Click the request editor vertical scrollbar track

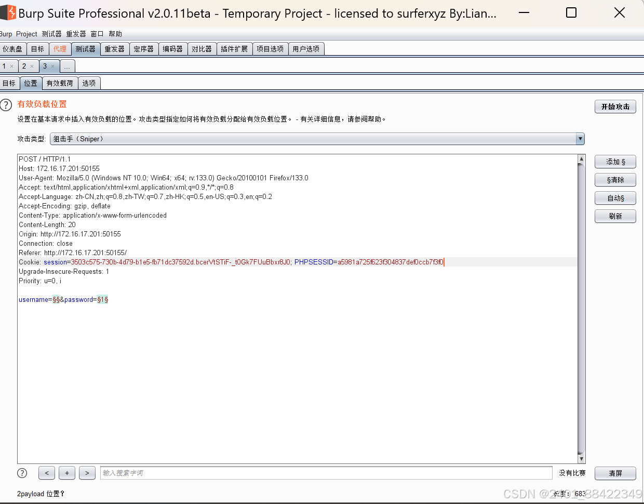tap(582, 309)
